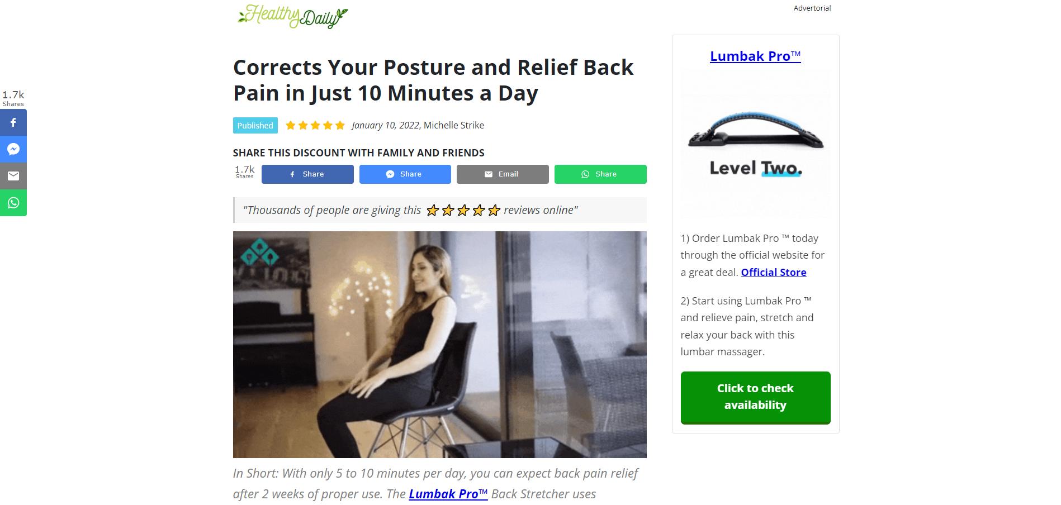
Task: Click the star icons in the reviews quote
Action: [463, 211]
